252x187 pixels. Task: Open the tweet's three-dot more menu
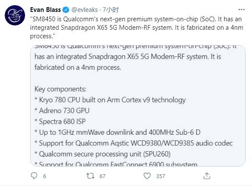pos(241,10)
